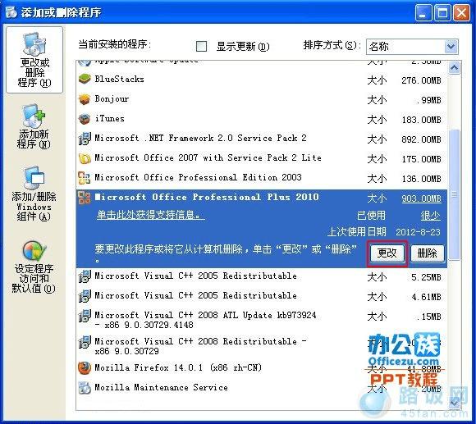This screenshot has width=476, height=424.
Task: Open Change or Remove Programs (更改或删除程序)
Action: coord(34,60)
